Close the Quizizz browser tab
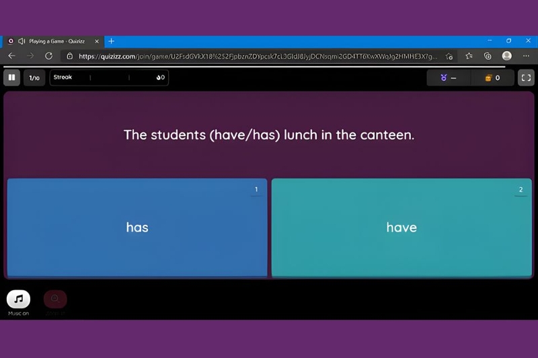 (97, 41)
